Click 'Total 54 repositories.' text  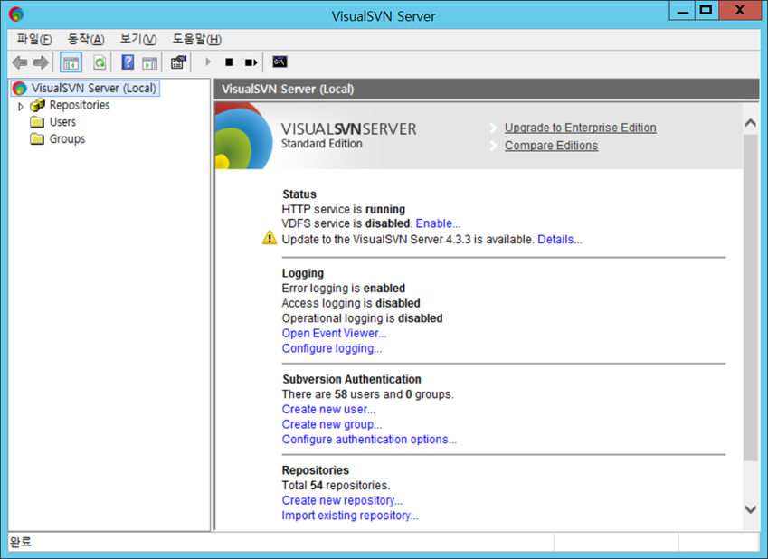click(336, 486)
